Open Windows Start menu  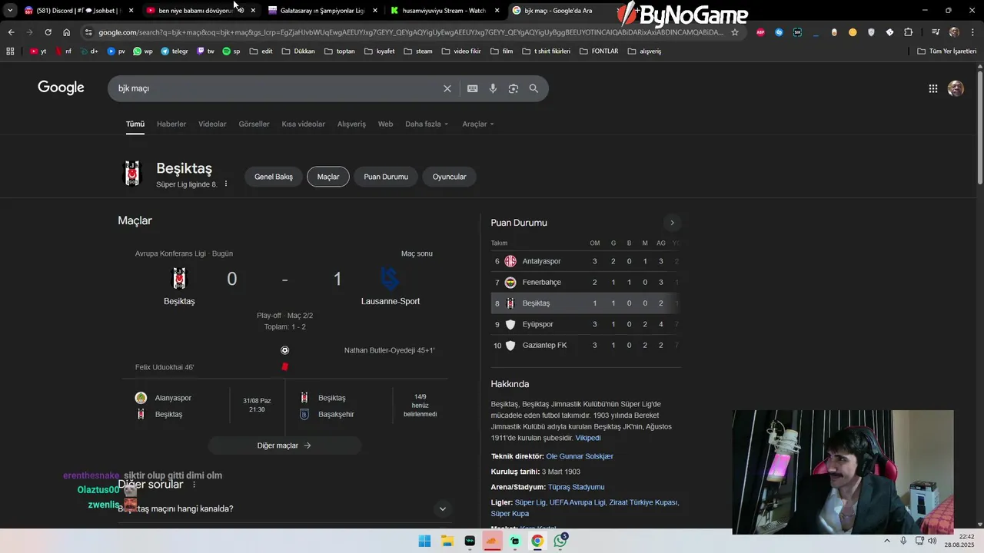point(424,541)
